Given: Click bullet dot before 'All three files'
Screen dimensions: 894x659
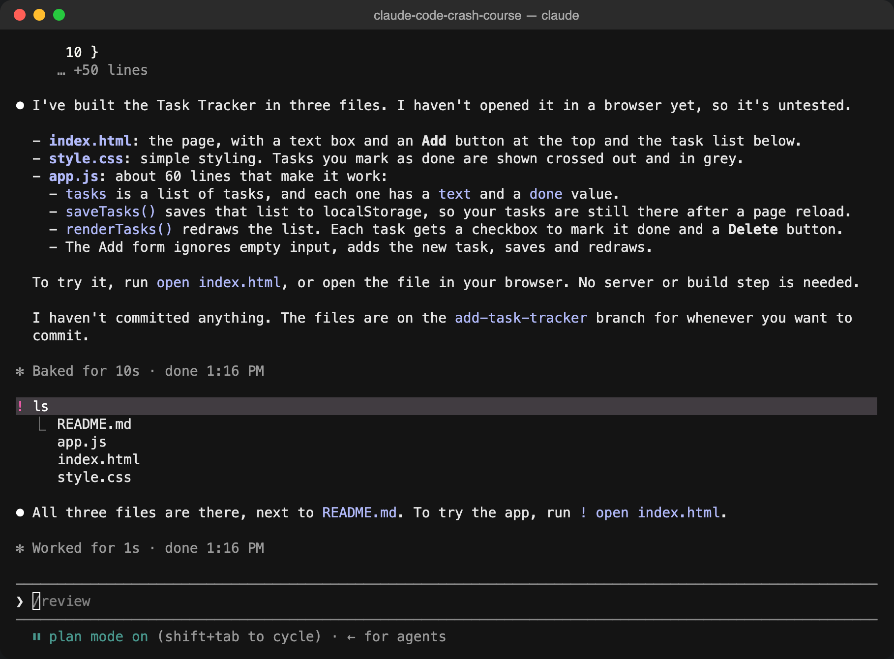Looking at the screenshot, I should point(20,513).
